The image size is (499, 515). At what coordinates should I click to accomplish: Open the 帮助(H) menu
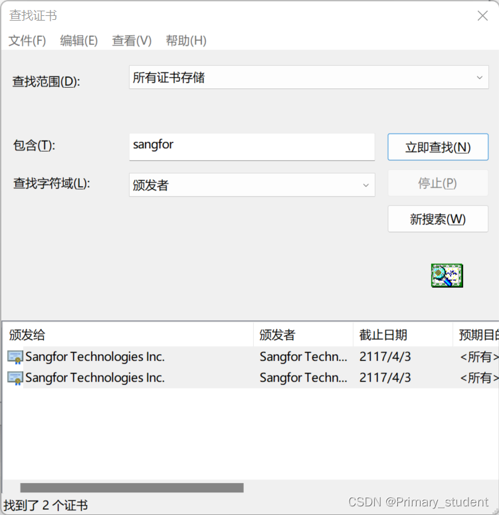(x=186, y=41)
